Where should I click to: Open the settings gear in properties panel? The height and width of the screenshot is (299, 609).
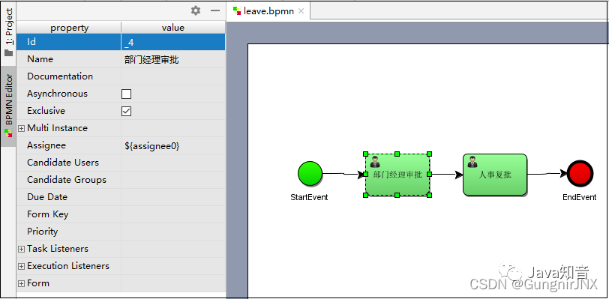click(x=196, y=10)
